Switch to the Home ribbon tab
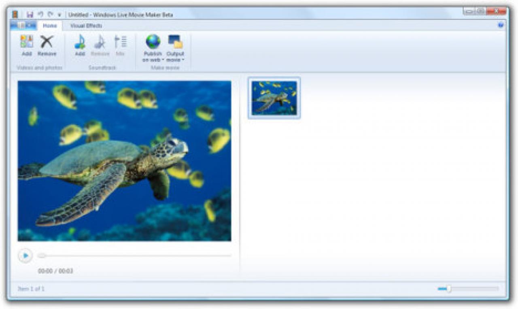 [x=50, y=26]
